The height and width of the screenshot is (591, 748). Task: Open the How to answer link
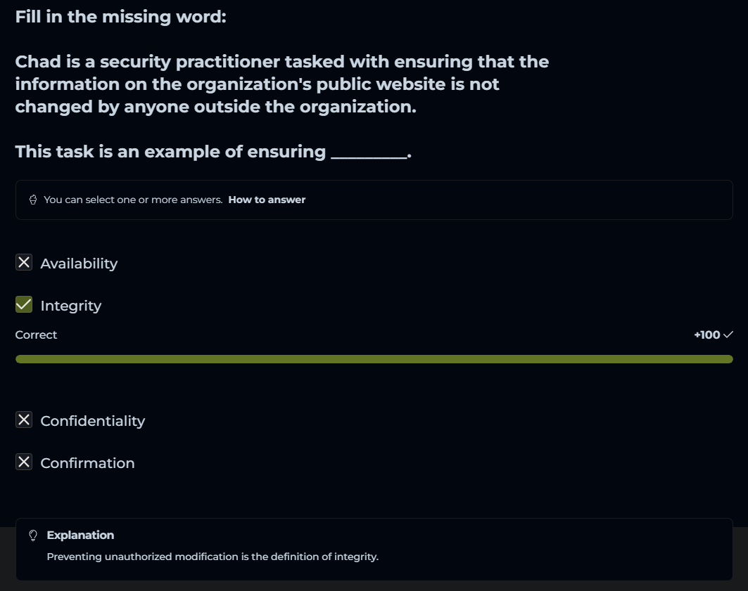click(267, 200)
